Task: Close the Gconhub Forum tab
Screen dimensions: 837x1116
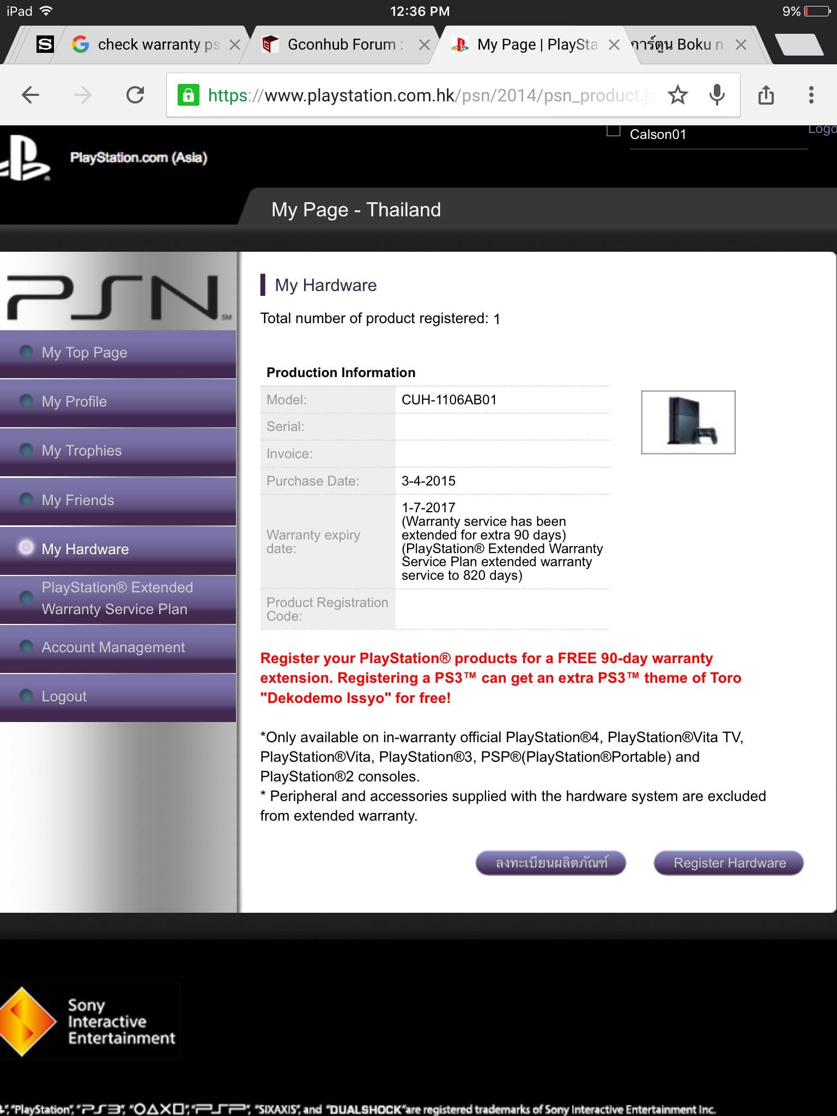Action: 424,45
